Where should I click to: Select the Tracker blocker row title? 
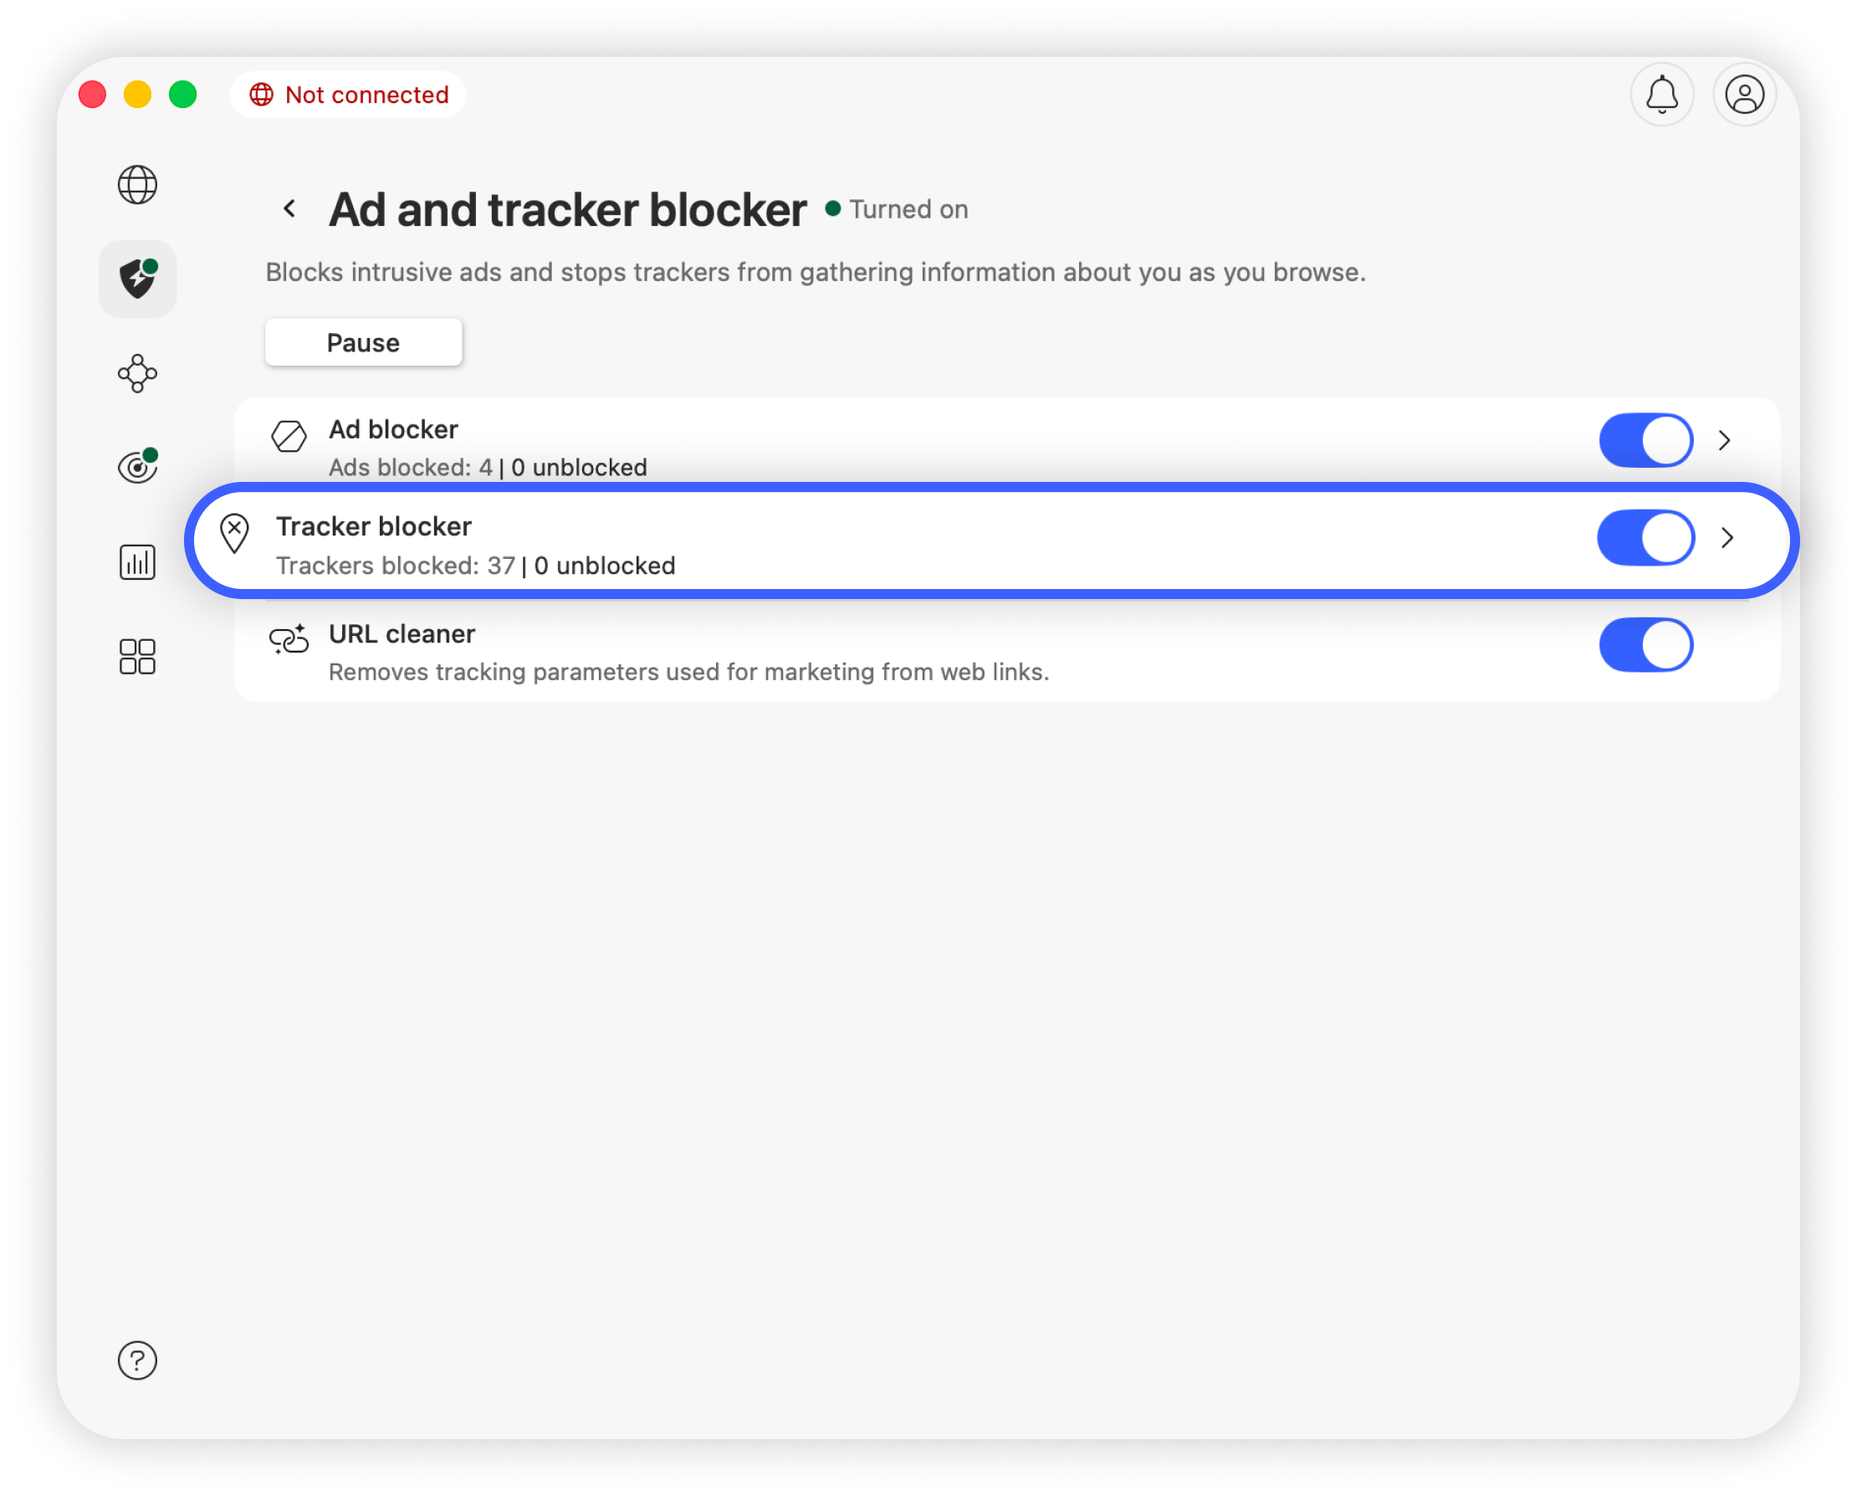click(374, 526)
